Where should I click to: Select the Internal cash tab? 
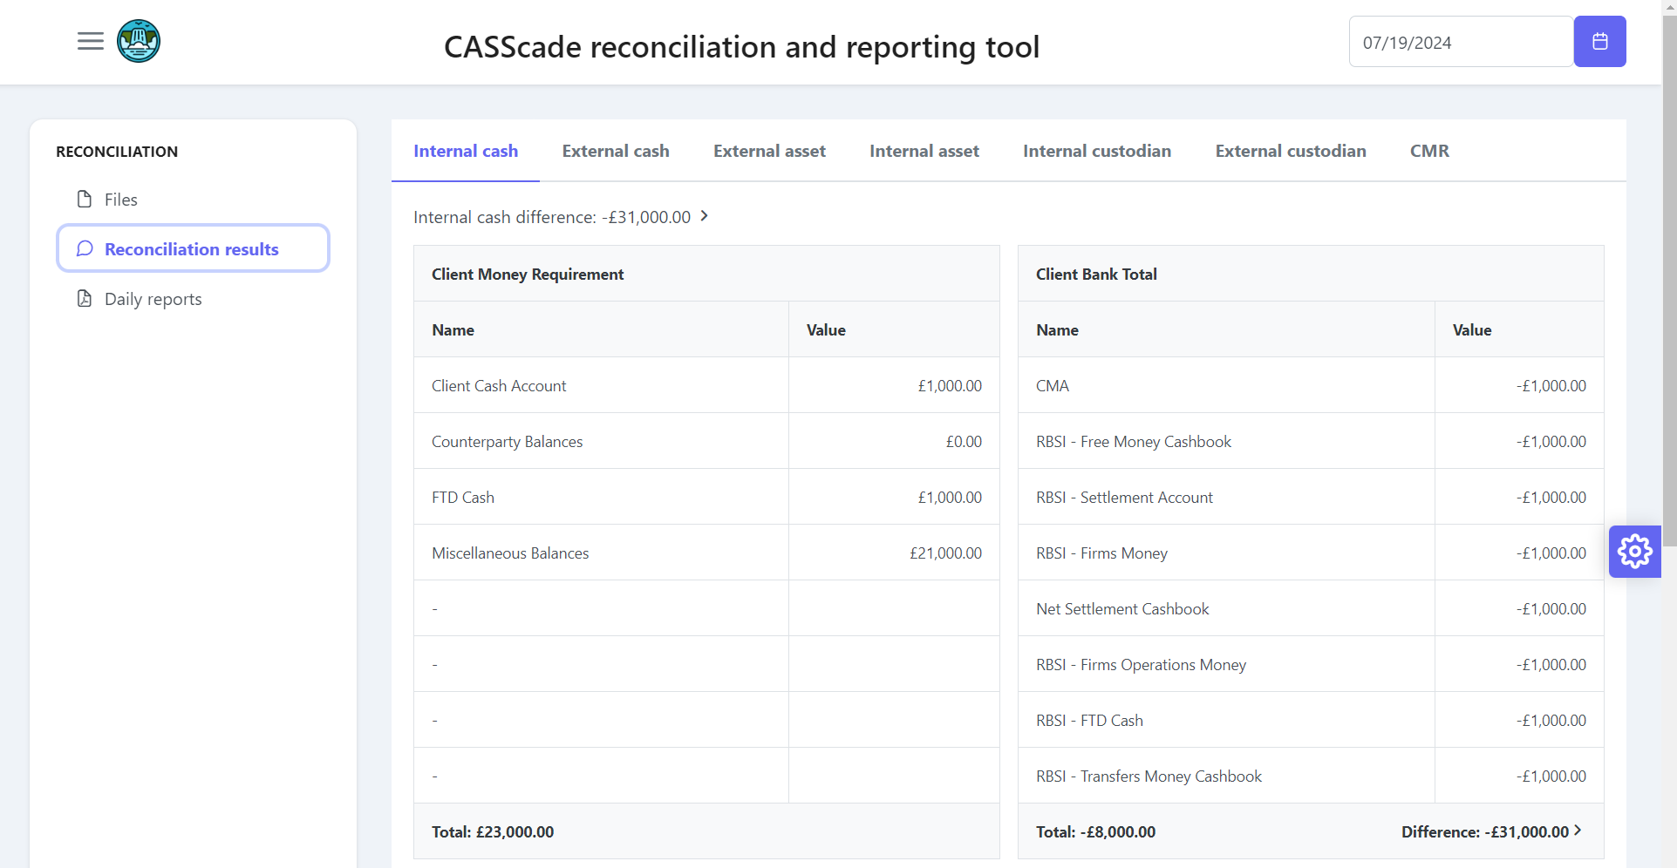coord(465,151)
